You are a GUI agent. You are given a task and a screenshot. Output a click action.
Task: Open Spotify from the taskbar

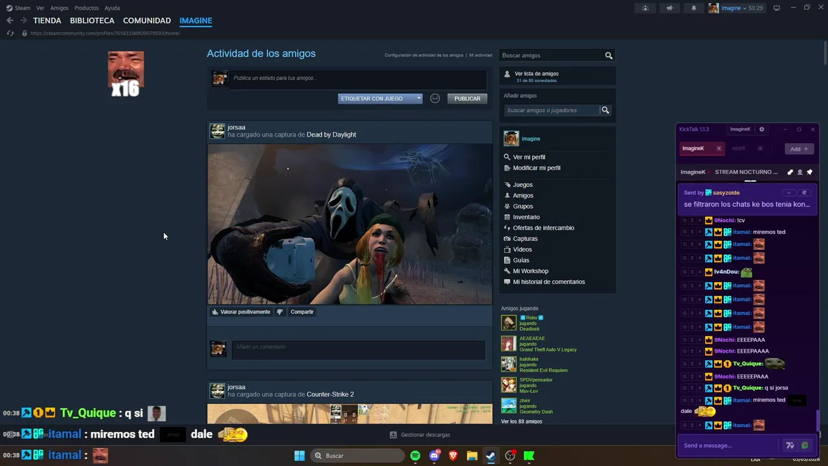tap(415, 456)
